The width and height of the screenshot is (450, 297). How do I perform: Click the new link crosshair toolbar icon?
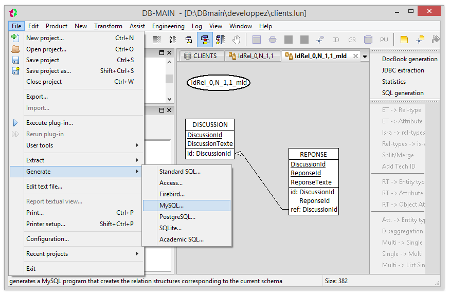320,40
